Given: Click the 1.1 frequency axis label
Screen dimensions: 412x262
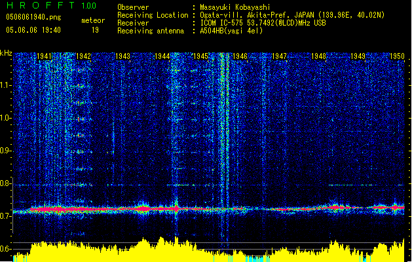Looking at the screenshot, I should (6, 85).
